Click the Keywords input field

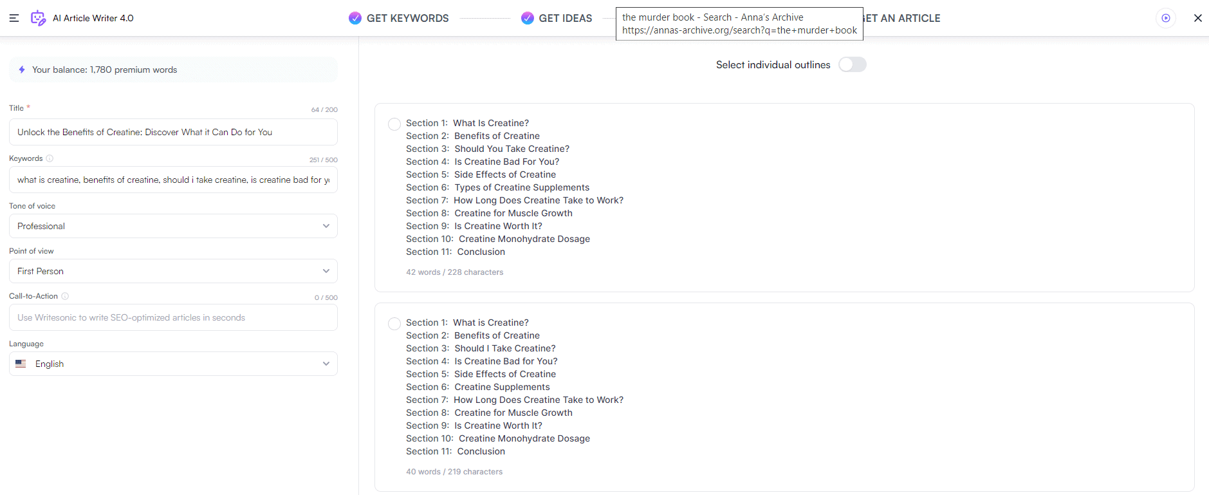pos(173,180)
